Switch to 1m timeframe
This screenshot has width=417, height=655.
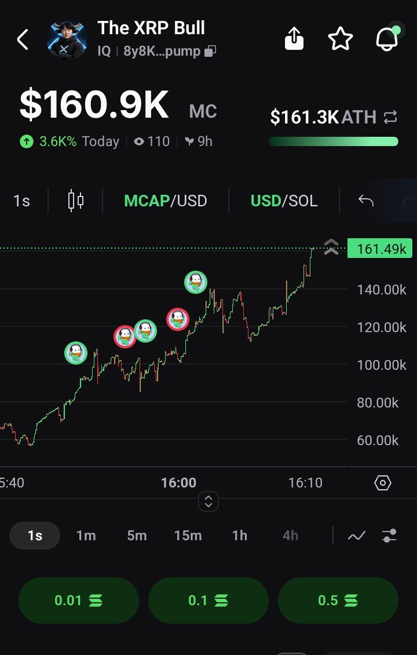click(x=86, y=536)
